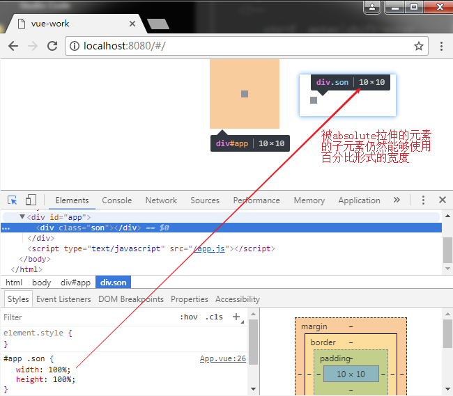The width and height of the screenshot is (453, 396).
Task: Open the Performance panel
Action: point(256,200)
